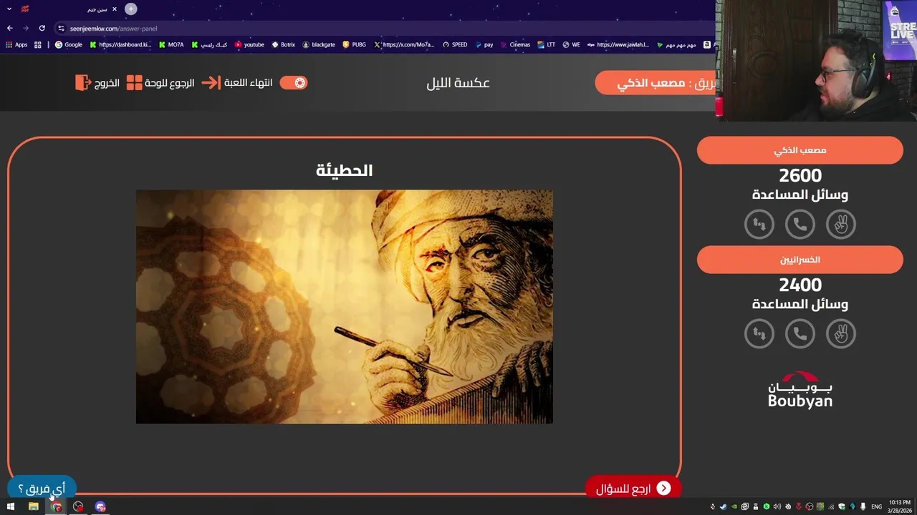Click الرجوع للوحة return to board link

coord(170,82)
